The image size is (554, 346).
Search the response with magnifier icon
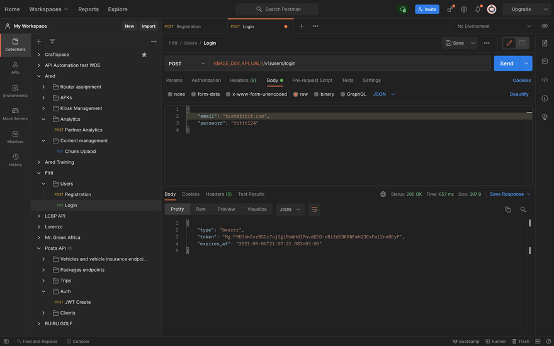click(523, 209)
